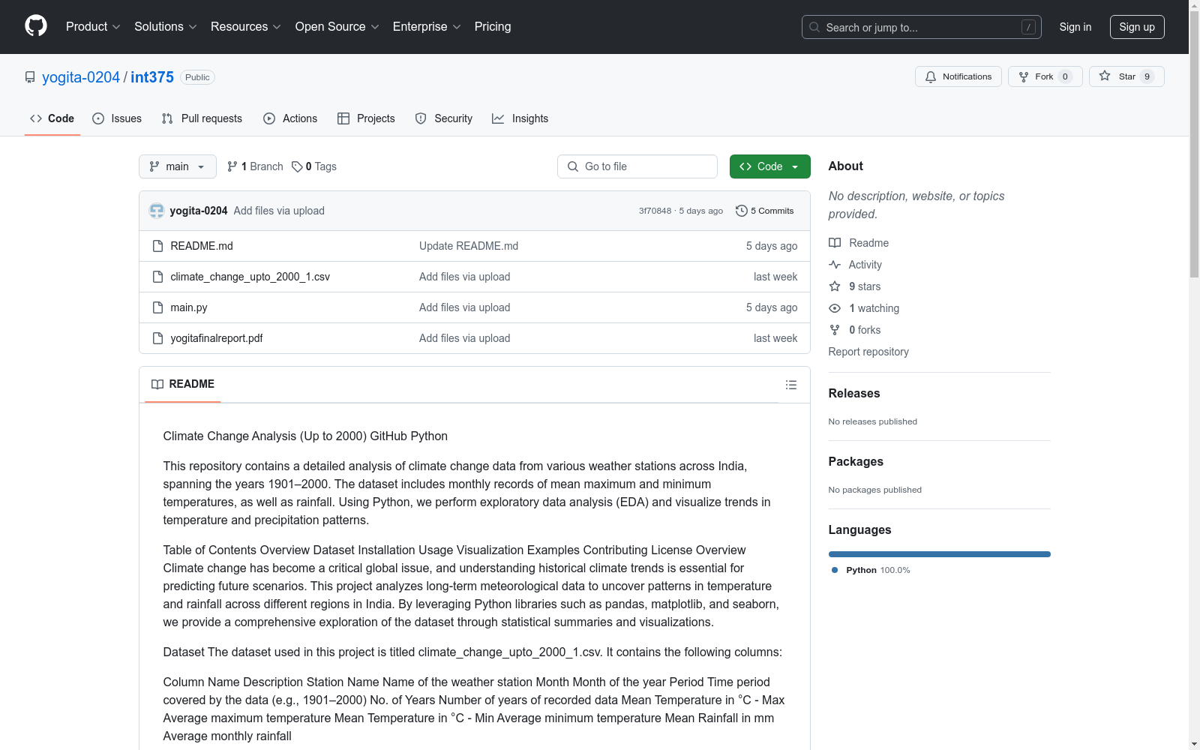Click the commit hash 3f70848
This screenshot has height=750, width=1200.
[655, 211]
